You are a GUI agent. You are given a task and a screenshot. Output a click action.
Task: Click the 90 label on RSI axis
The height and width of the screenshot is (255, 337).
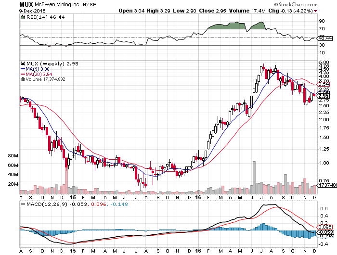(x=322, y=21)
